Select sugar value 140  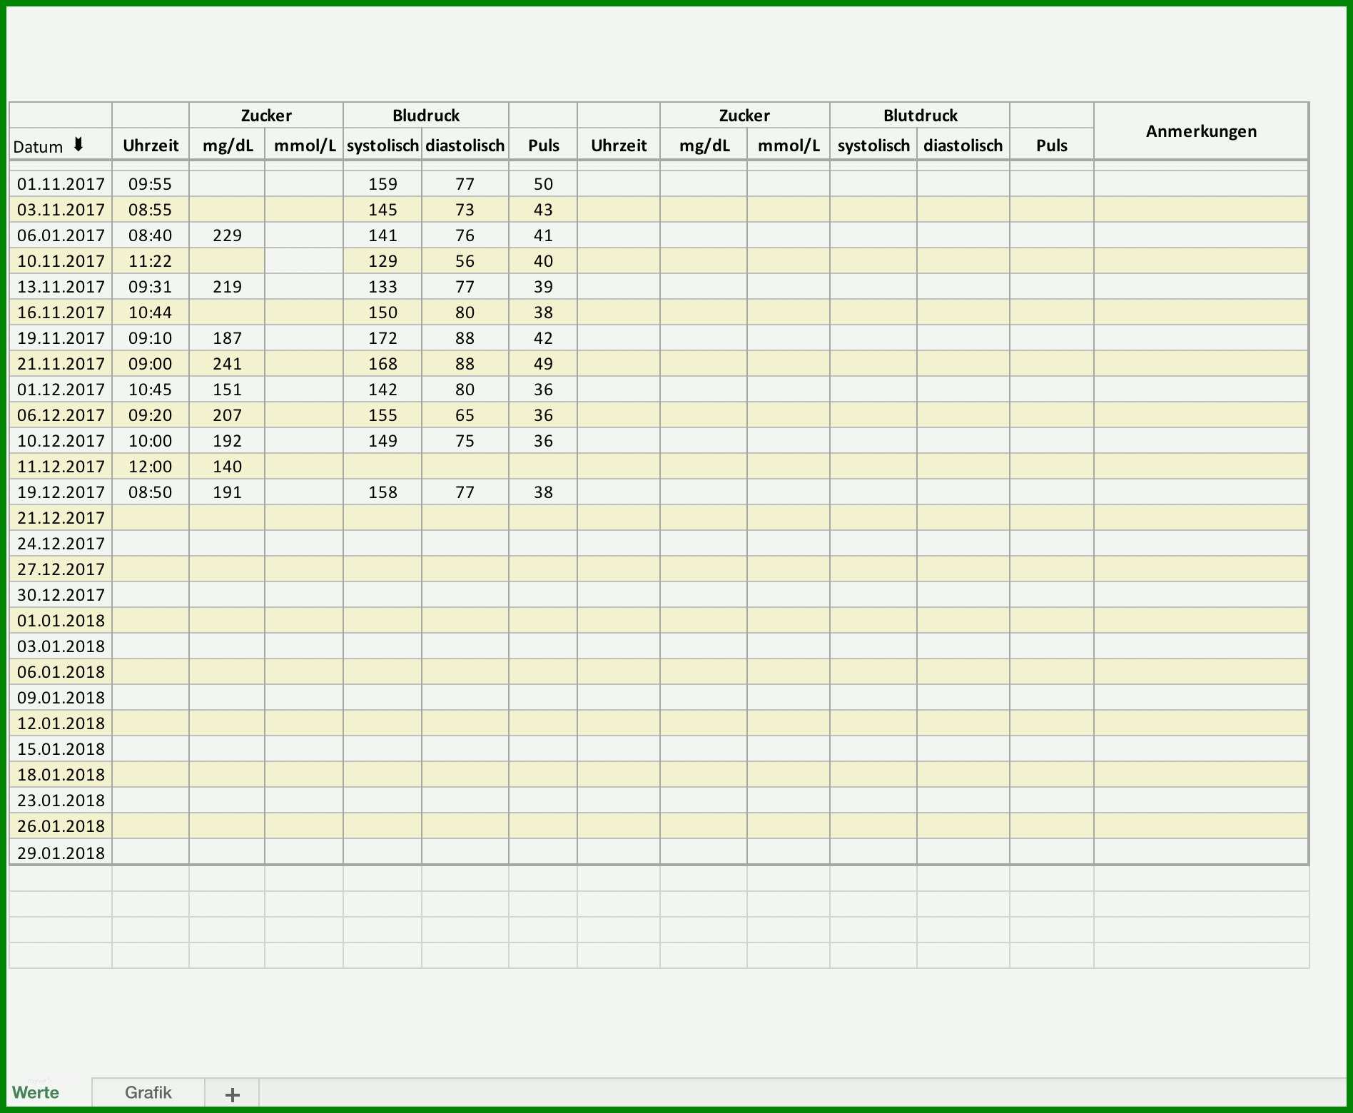227,467
